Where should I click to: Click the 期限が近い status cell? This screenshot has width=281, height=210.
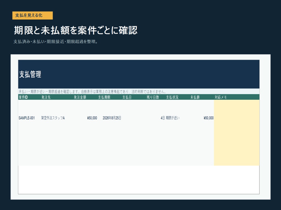click(x=173, y=118)
